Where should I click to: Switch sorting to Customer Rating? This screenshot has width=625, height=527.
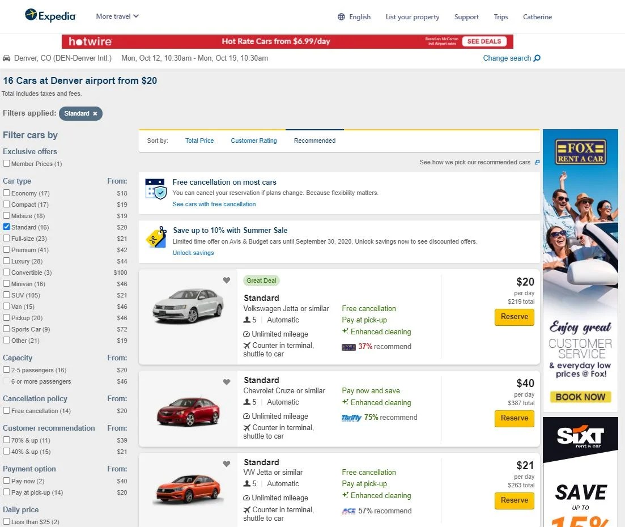coord(253,140)
